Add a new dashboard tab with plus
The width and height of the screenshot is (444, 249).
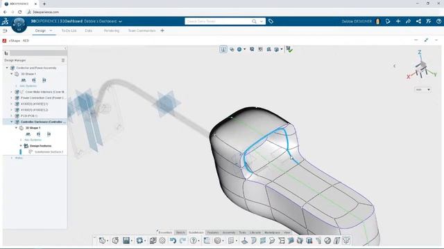click(162, 30)
